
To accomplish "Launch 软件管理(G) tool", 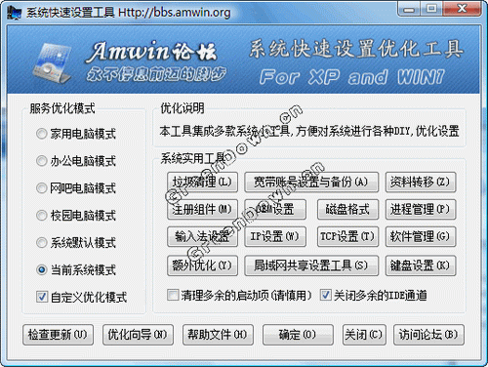I will click(421, 236).
